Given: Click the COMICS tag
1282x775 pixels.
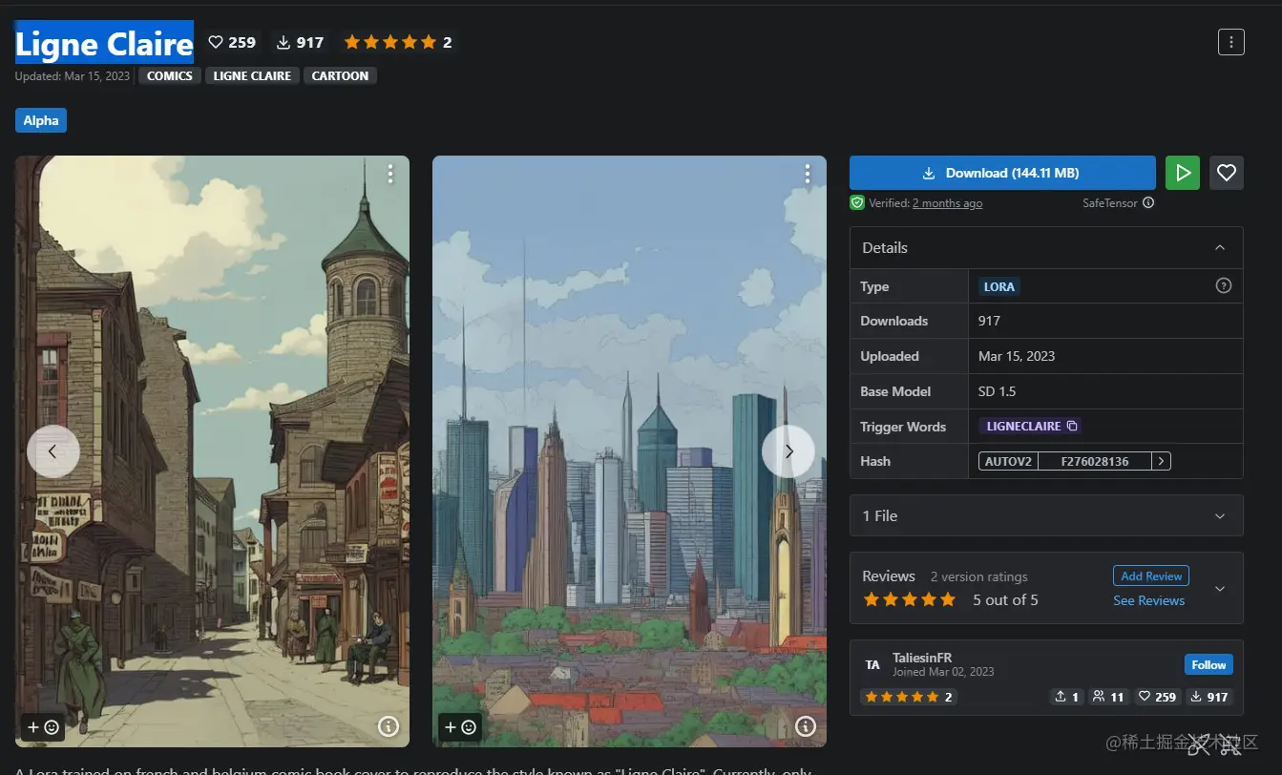Looking at the screenshot, I should click(170, 75).
